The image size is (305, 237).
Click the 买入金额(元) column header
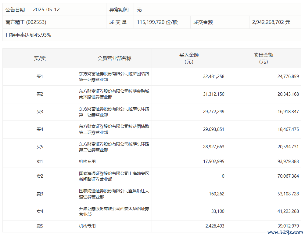(x=189, y=58)
